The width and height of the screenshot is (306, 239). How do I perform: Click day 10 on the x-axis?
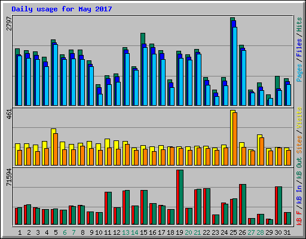click(x=99, y=232)
